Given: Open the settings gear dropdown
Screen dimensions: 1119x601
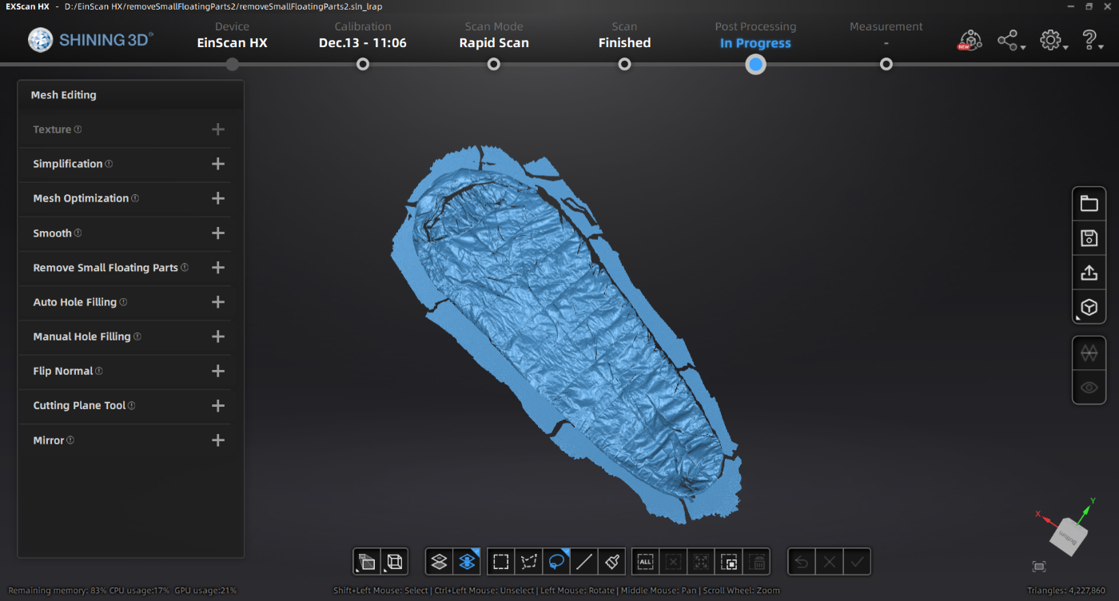Looking at the screenshot, I should (1053, 41).
